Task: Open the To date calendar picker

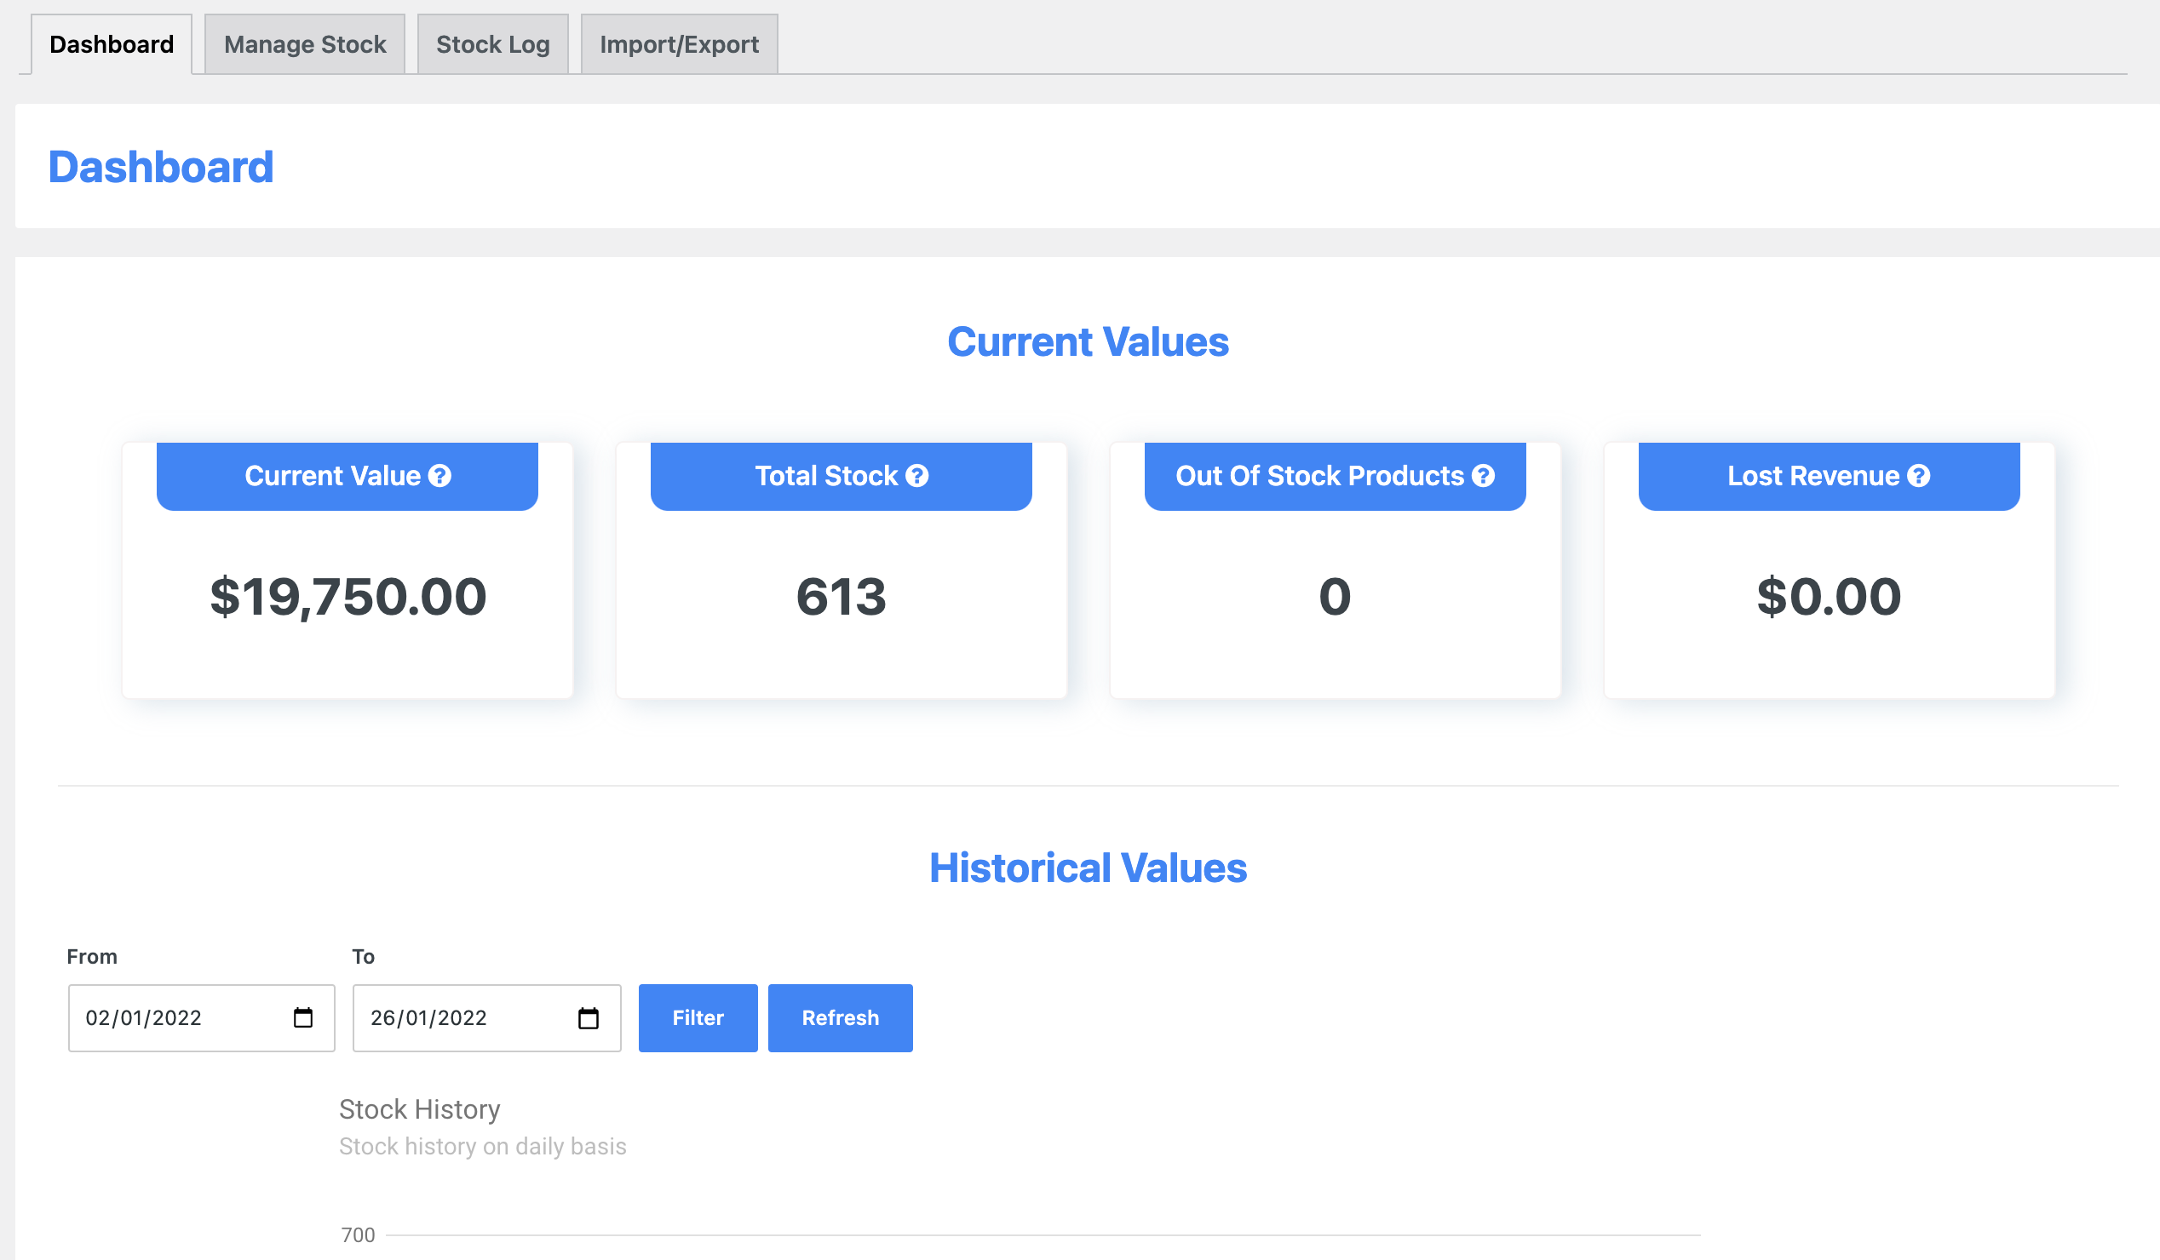Action: coord(588,1017)
